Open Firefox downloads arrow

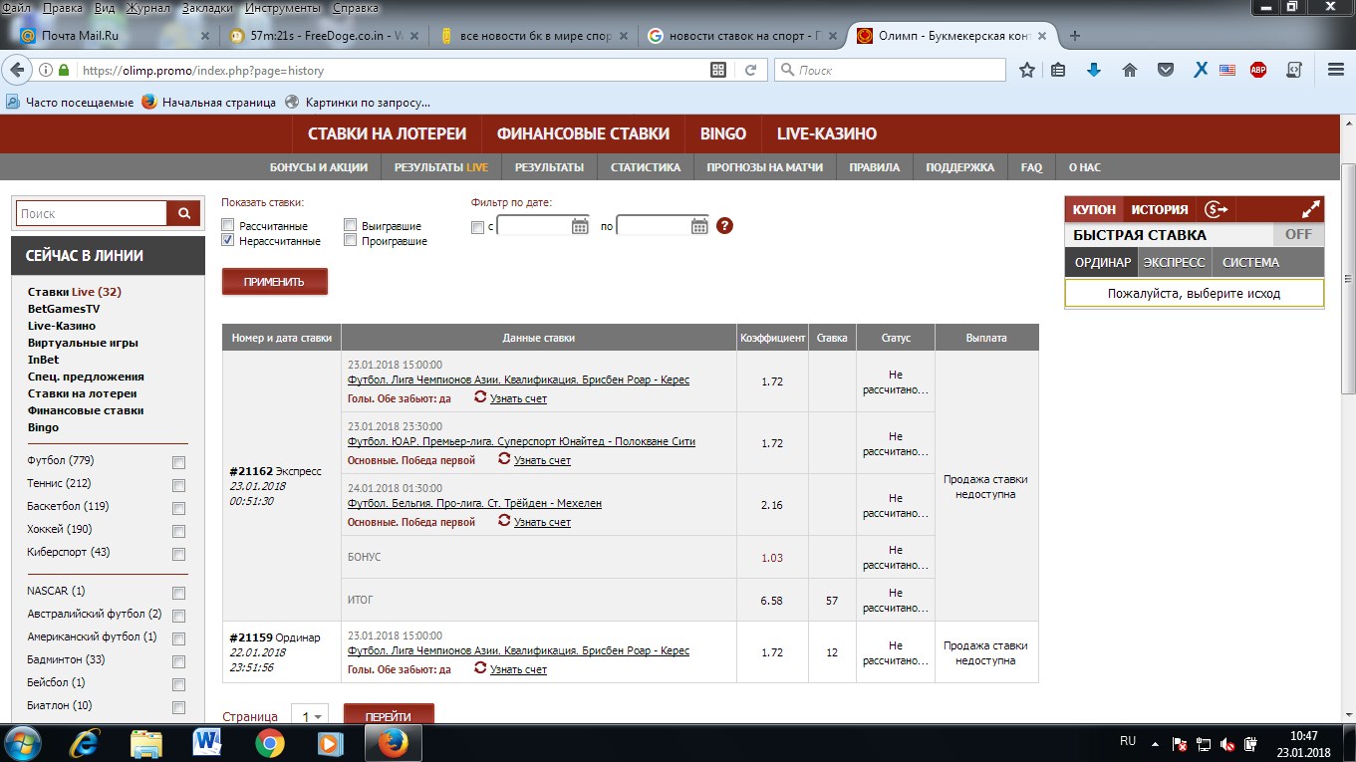click(x=1094, y=71)
